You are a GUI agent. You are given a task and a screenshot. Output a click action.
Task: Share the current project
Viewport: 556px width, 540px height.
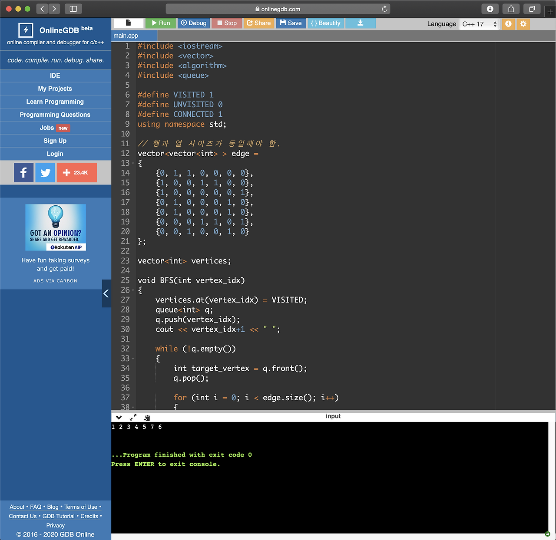[x=258, y=23]
